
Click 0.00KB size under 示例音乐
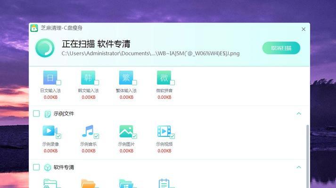(x=89, y=151)
